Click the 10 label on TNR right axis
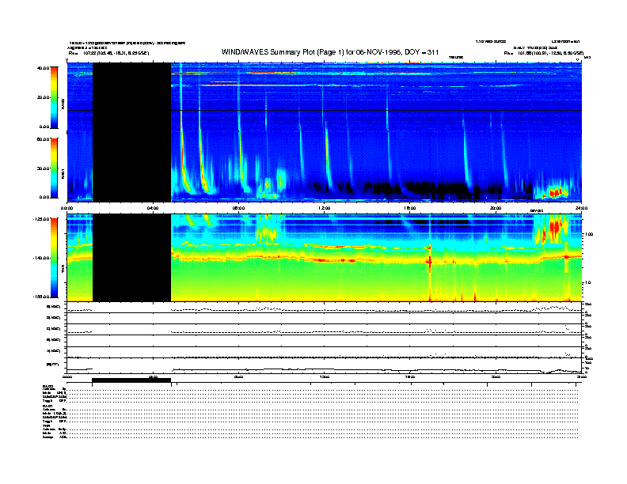 coord(587,283)
